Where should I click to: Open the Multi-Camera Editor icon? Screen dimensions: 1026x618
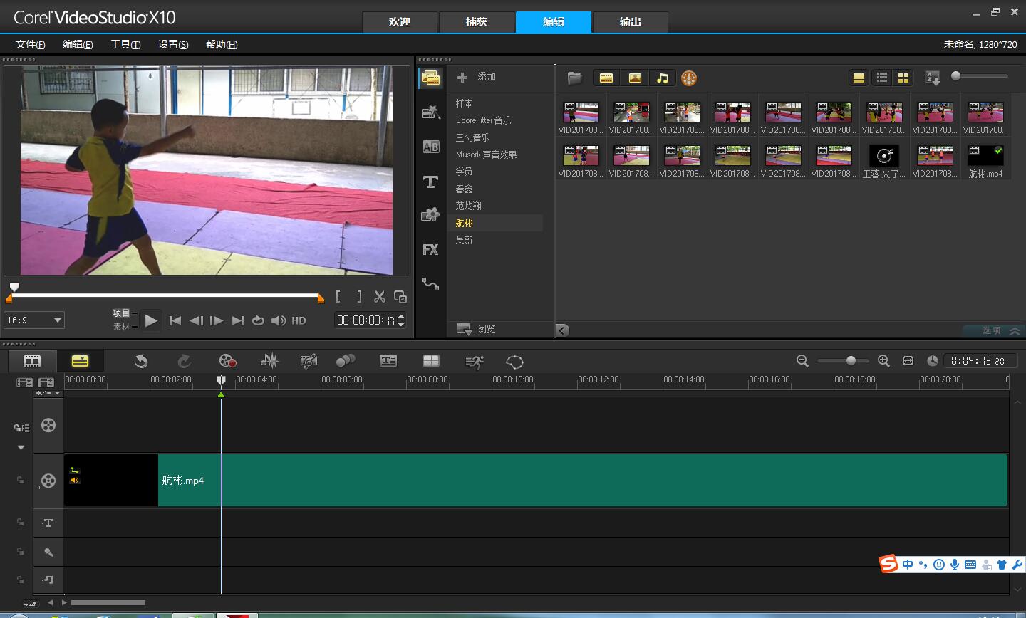[431, 361]
